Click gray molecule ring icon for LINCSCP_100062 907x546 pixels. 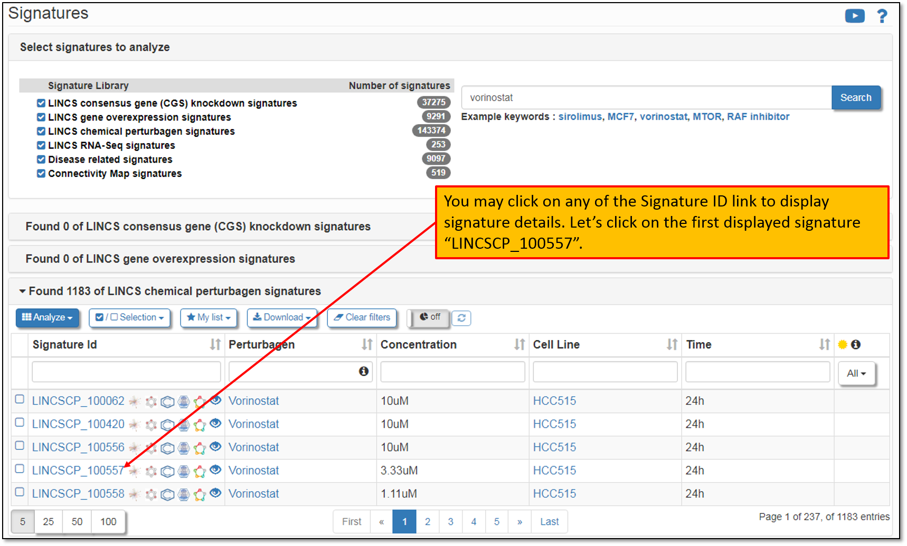[x=151, y=402]
